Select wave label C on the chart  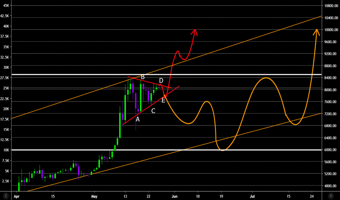153,111
